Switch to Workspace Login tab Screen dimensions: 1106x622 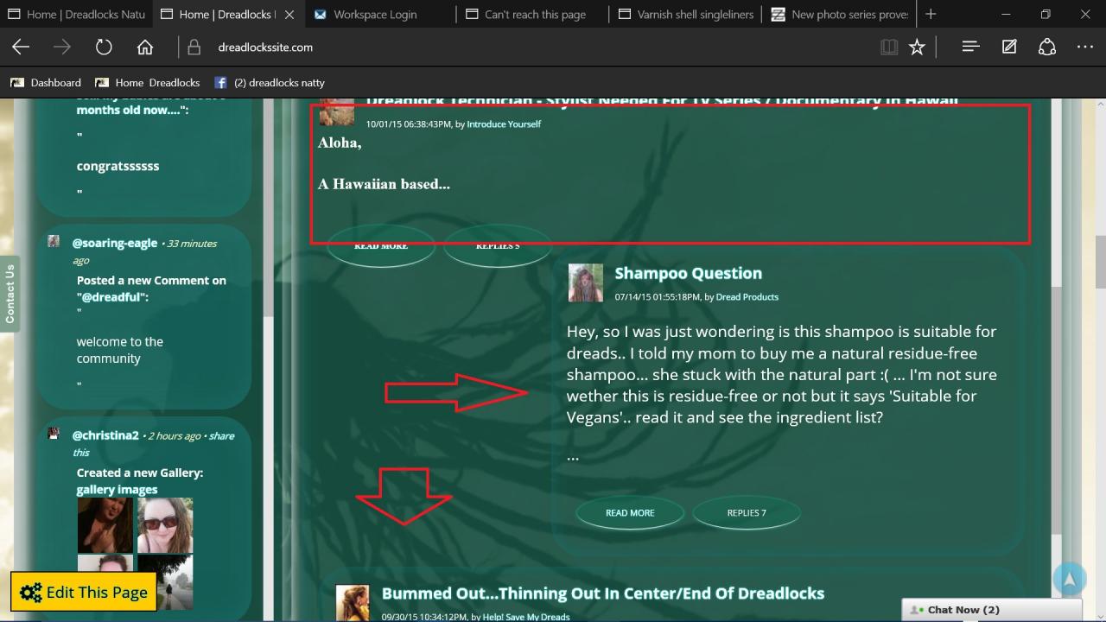pos(375,14)
